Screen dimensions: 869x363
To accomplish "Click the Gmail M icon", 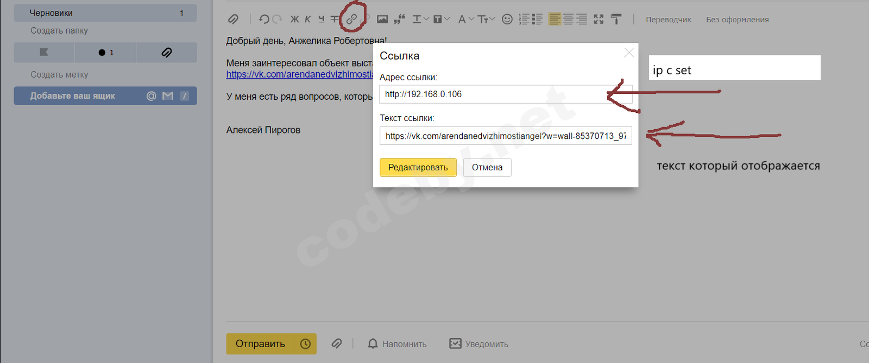I will (168, 96).
